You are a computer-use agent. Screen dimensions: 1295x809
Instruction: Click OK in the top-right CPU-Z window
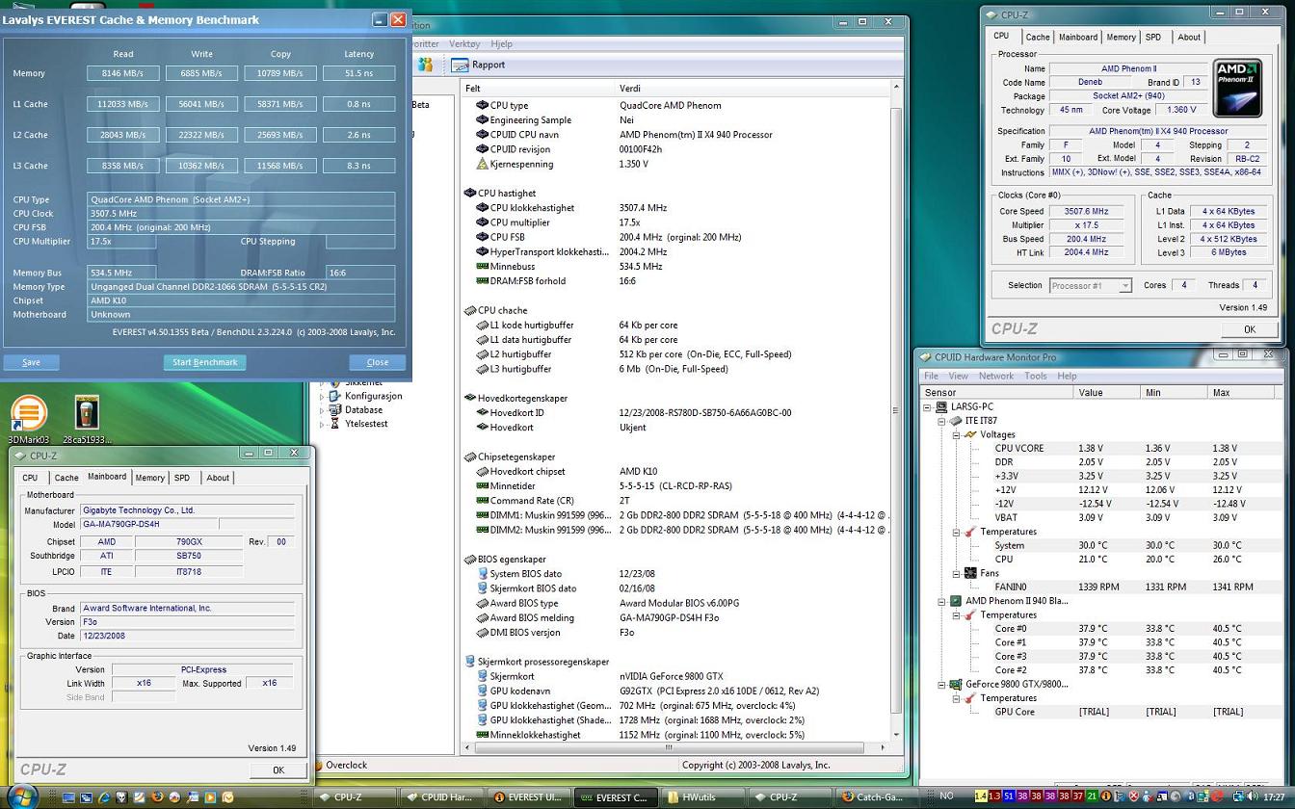coord(1249,329)
